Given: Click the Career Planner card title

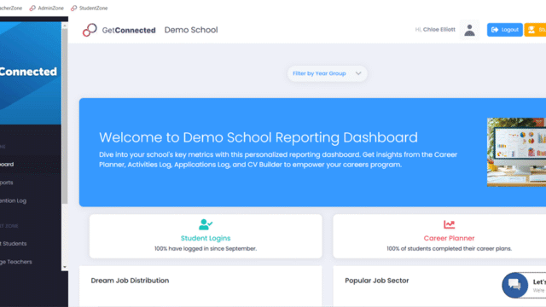Looking at the screenshot, I should click(449, 238).
